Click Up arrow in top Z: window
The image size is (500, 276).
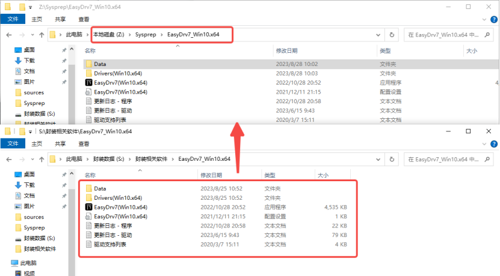(x=42, y=35)
